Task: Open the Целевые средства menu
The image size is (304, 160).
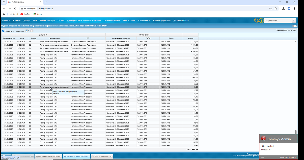Action: point(112,20)
